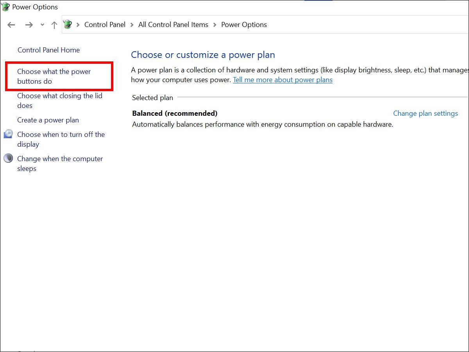Expand chevron before Control Panel breadcrumb
469x352 pixels.
(78, 25)
